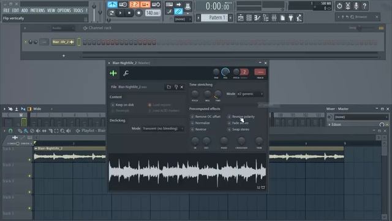Screen dimensions: 392x221
Task: Click the Record transport button
Action: (138, 12)
